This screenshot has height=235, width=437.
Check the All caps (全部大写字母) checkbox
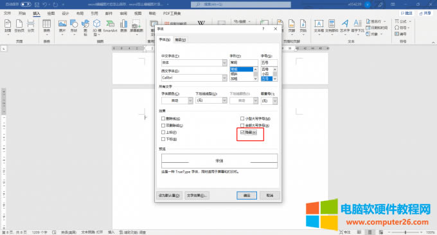tap(242, 126)
